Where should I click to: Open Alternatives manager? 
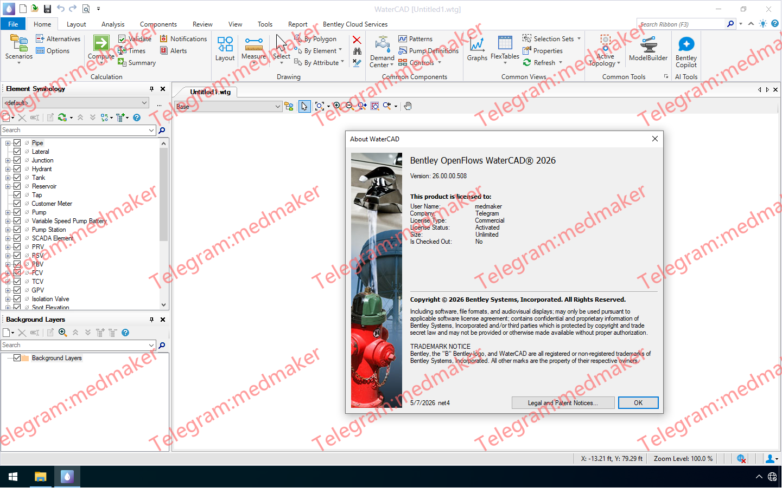(x=58, y=39)
